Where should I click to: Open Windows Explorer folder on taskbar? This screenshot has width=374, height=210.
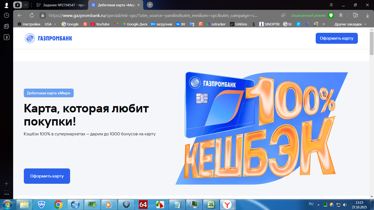tap(24, 204)
